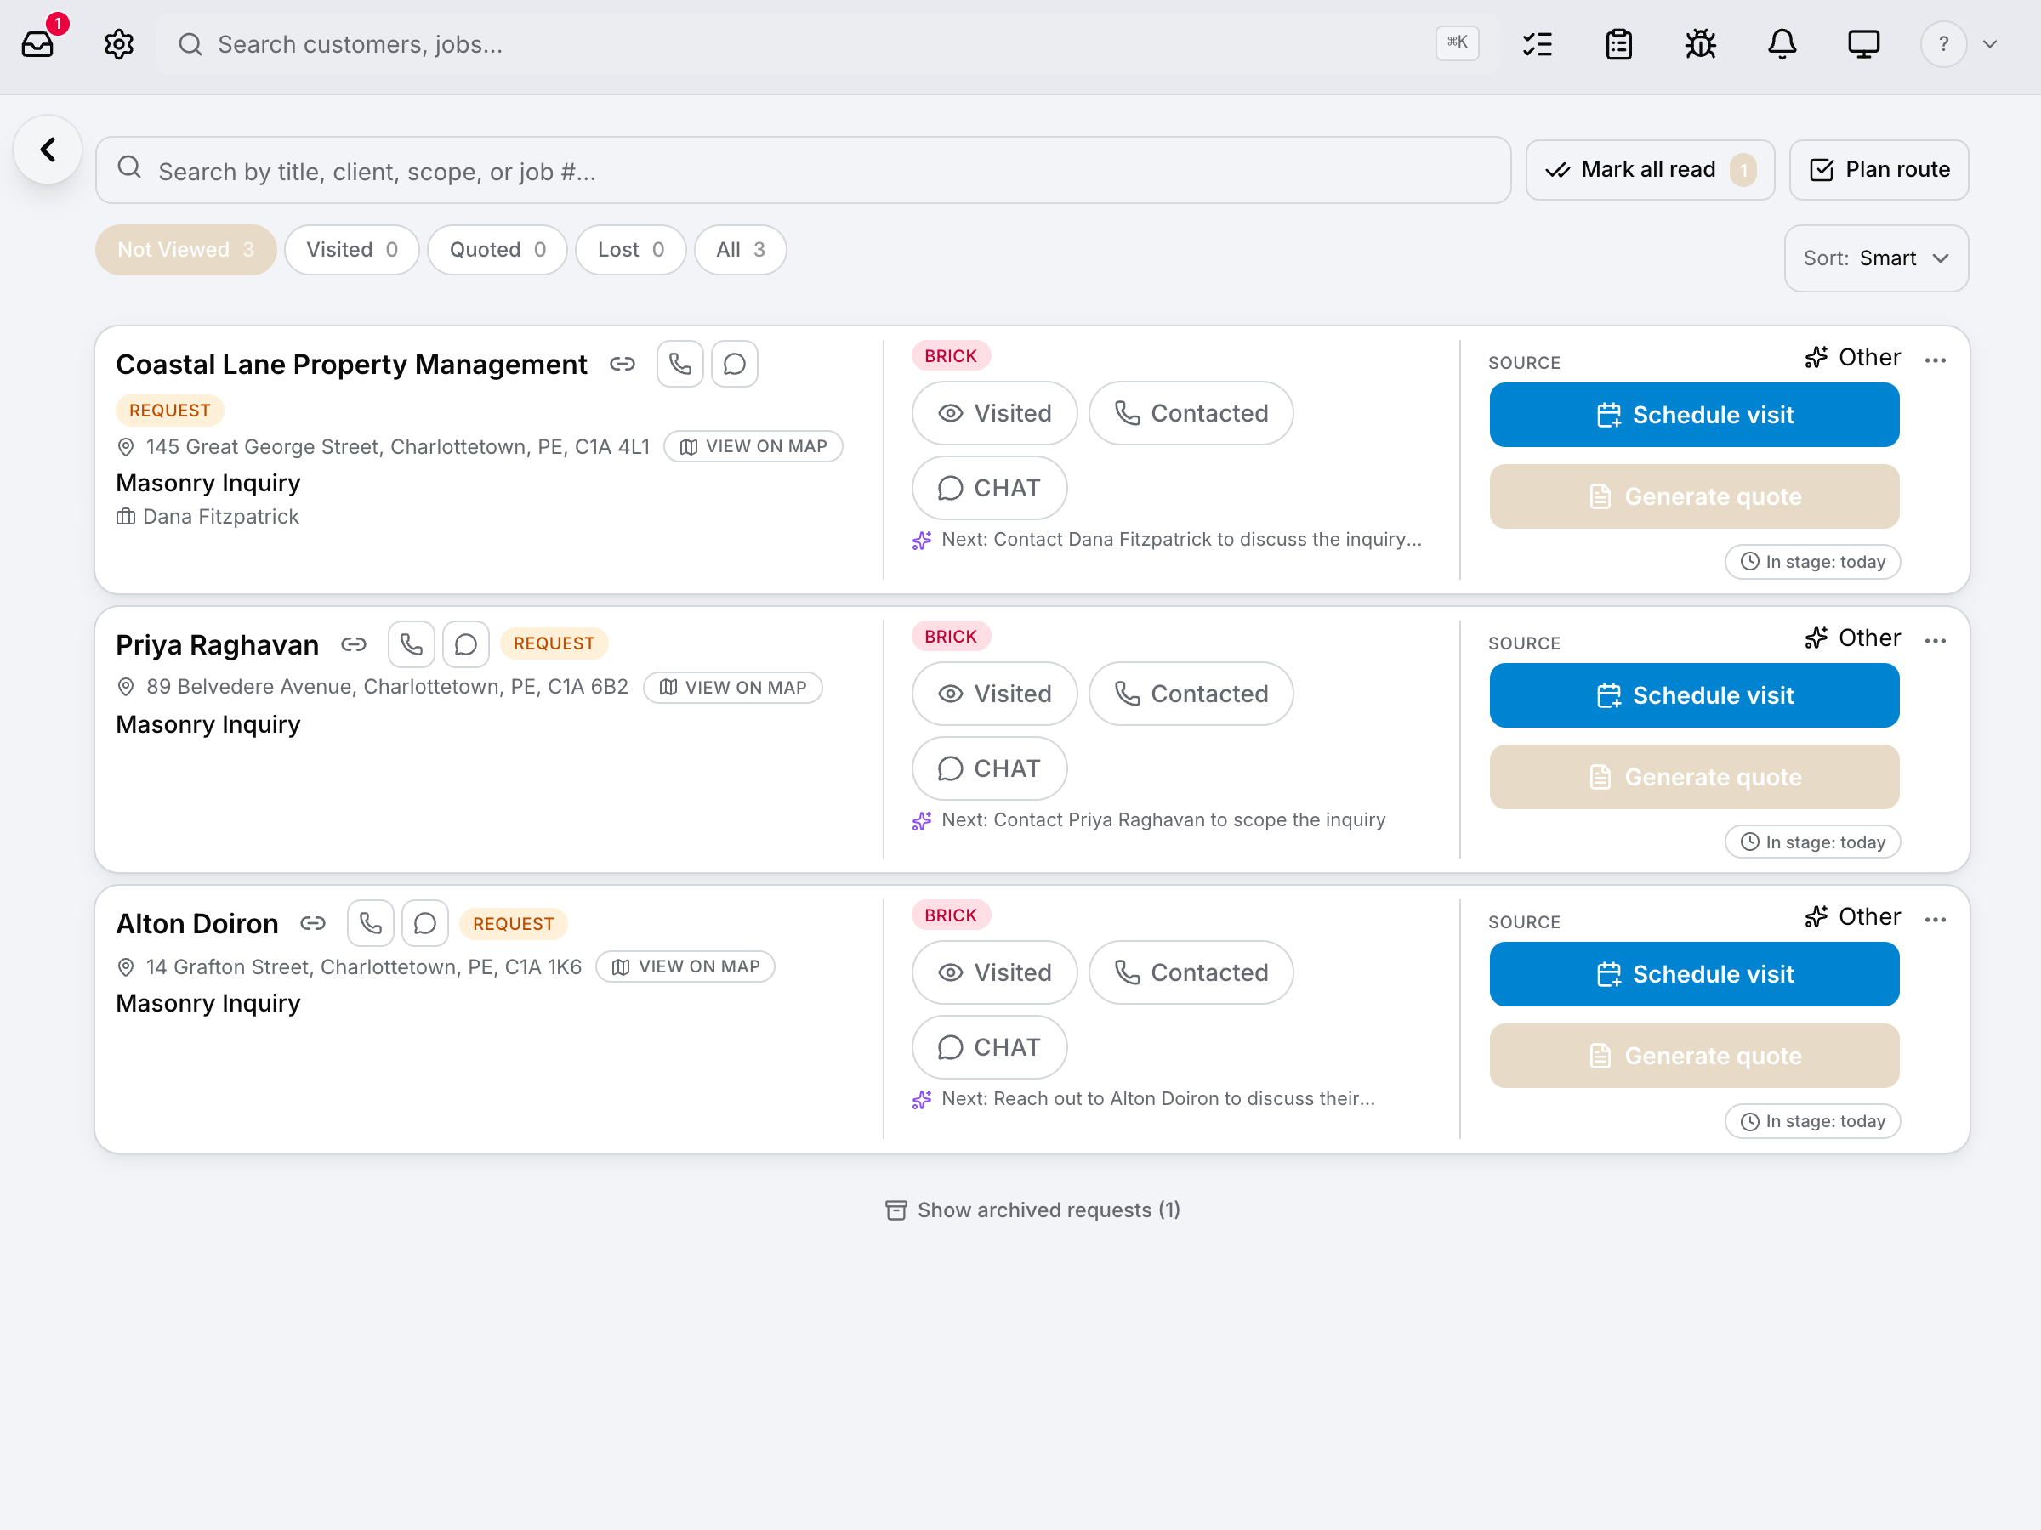
Task: Open more options for Alton Doiron card
Action: (1936, 920)
